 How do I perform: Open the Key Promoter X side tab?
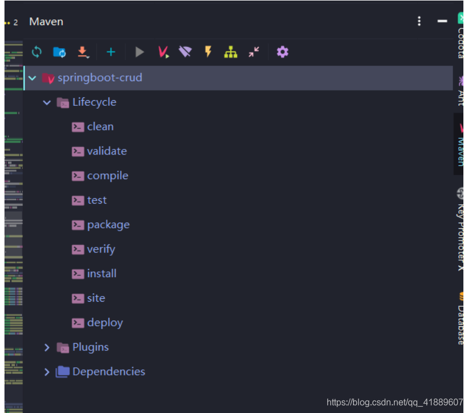460,229
